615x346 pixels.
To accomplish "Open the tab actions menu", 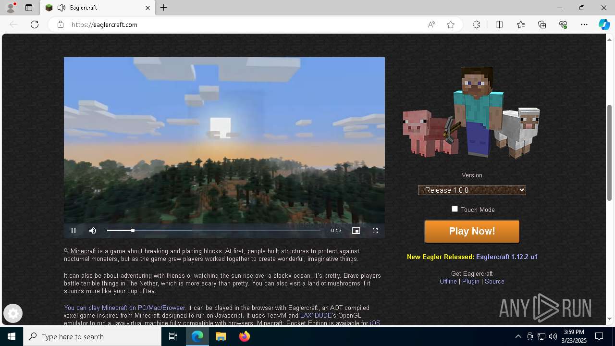I will (29, 8).
